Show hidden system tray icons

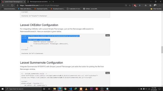coord(139,89)
